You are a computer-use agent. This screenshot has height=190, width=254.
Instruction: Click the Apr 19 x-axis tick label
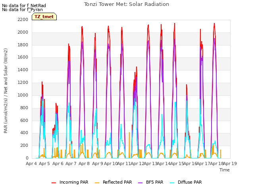[x=230, y=163]
